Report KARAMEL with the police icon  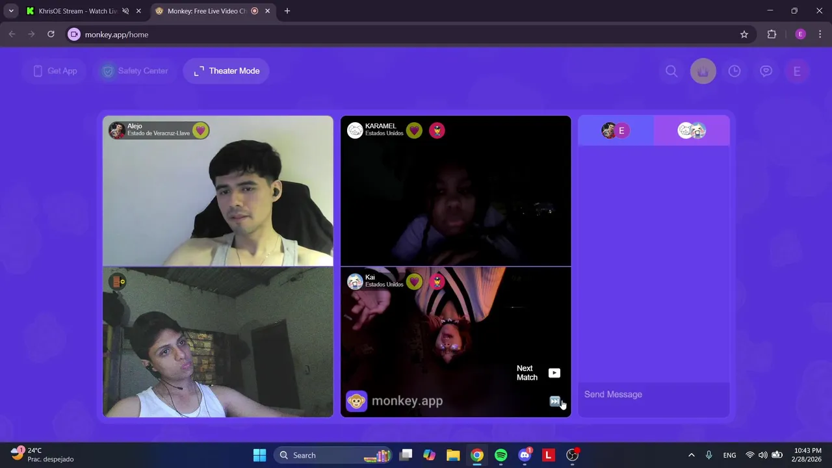pyautogui.click(x=437, y=131)
